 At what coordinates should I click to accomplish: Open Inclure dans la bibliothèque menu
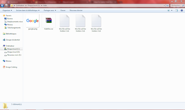point(28,10)
